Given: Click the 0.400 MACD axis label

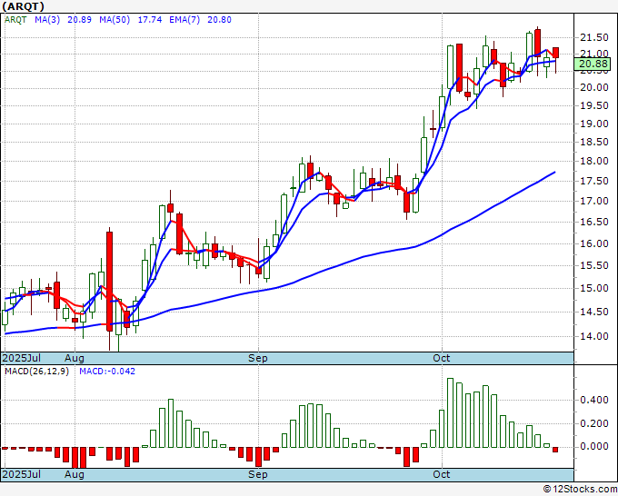Looking at the screenshot, I should tap(594, 401).
